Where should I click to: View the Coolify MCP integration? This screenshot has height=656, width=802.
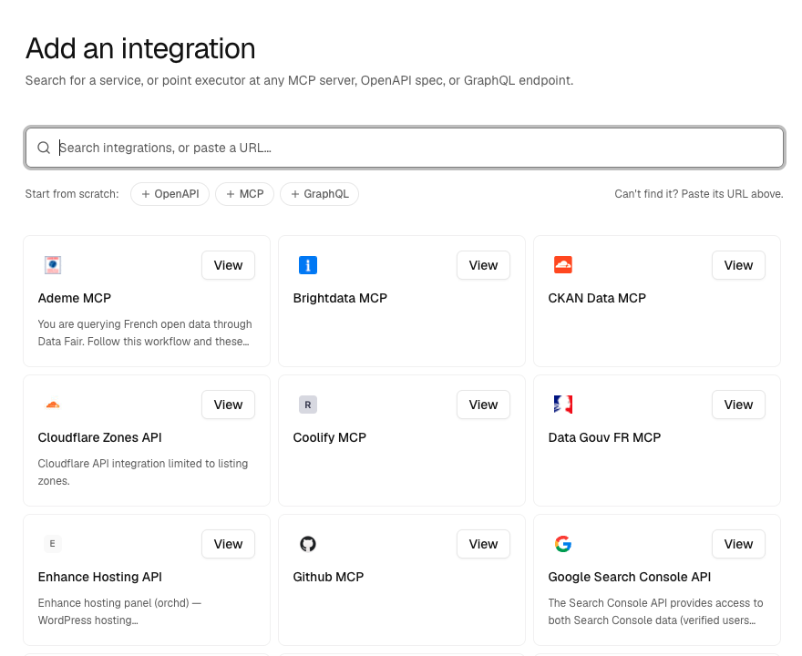tap(483, 405)
